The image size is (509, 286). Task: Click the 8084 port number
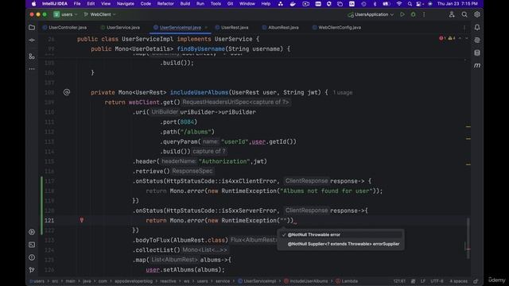tap(187, 122)
